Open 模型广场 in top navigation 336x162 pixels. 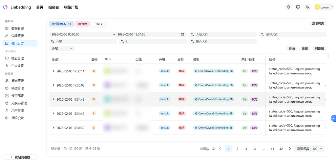coord(71,7)
